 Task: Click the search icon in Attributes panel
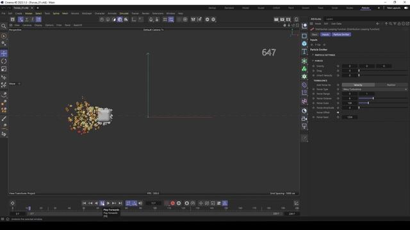tap(390, 24)
